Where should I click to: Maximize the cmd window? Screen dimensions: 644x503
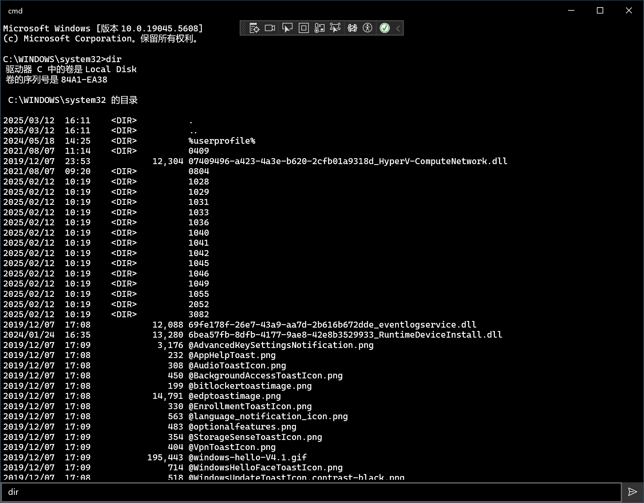[600, 11]
